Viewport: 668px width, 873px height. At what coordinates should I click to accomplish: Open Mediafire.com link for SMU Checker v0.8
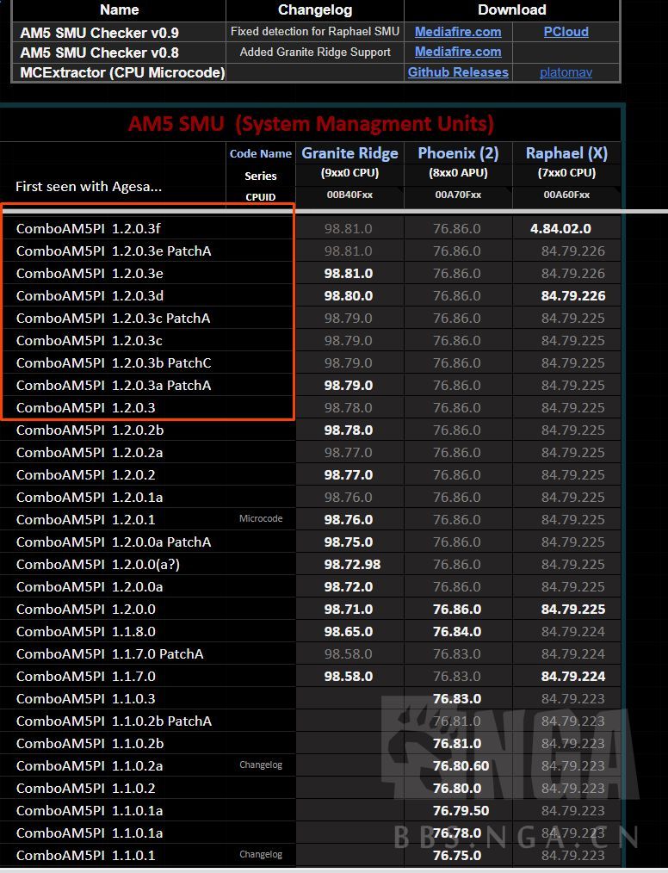[458, 53]
